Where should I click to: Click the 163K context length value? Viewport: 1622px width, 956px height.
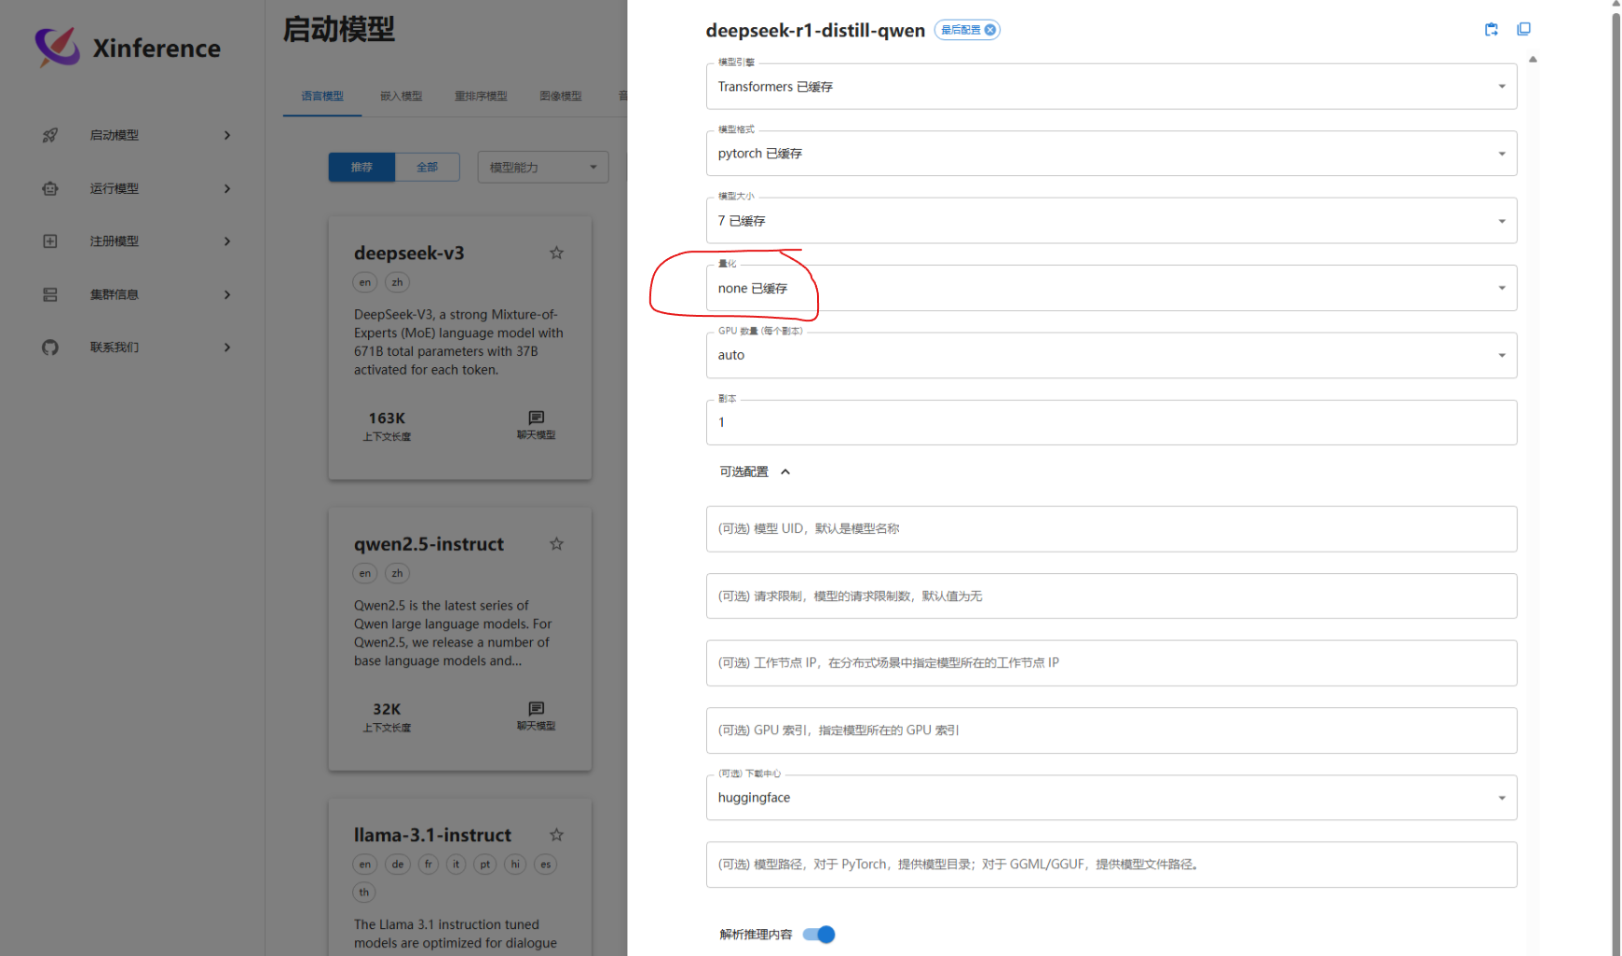(x=387, y=418)
